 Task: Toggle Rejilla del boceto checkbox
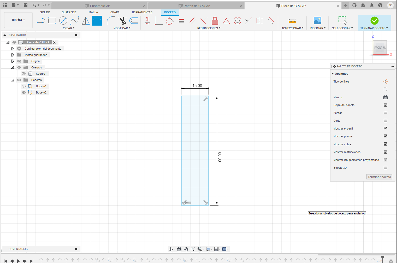[x=386, y=105]
